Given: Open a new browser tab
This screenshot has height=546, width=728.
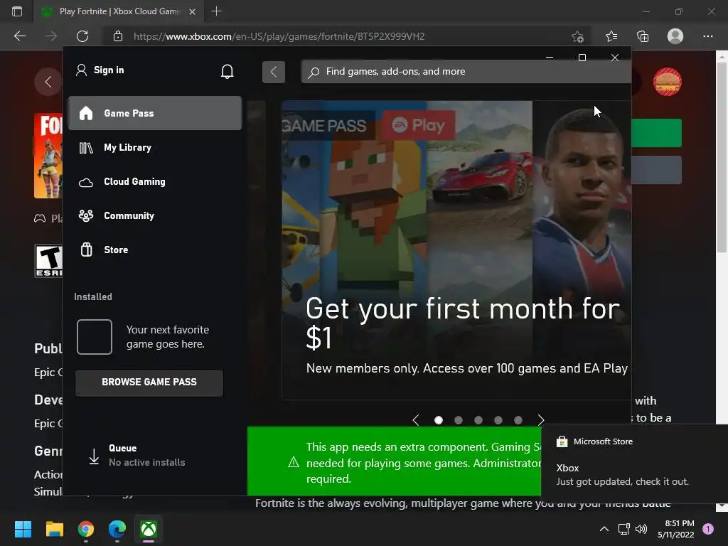Looking at the screenshot, I should click(x=216, y=11).
